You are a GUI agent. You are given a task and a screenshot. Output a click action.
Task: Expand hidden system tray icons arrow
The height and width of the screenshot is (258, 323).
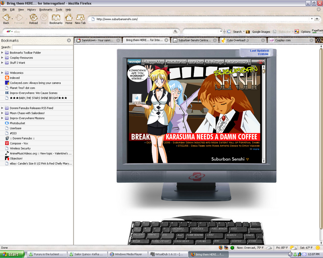tap(290, 254)
